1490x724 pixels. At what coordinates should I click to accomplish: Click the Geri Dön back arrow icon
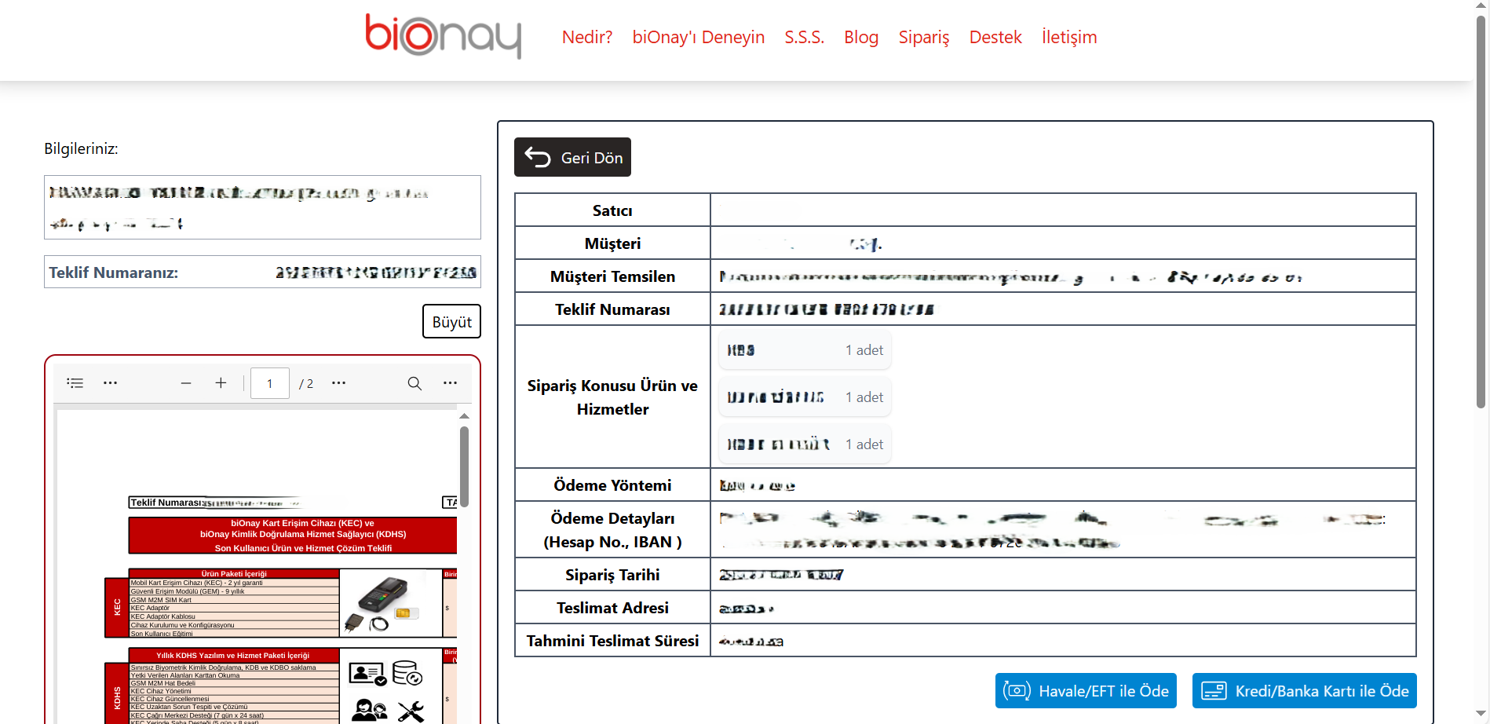[x=538, y=157]
